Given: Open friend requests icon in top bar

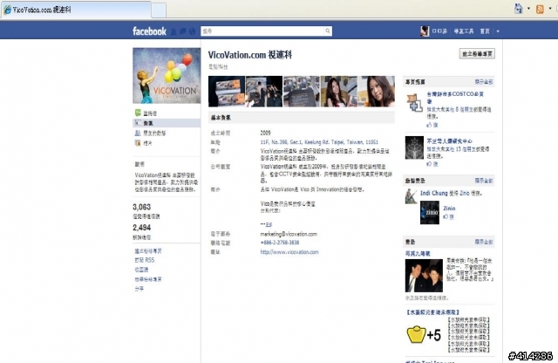Looking at the screenshot, I should pos(174,31).
